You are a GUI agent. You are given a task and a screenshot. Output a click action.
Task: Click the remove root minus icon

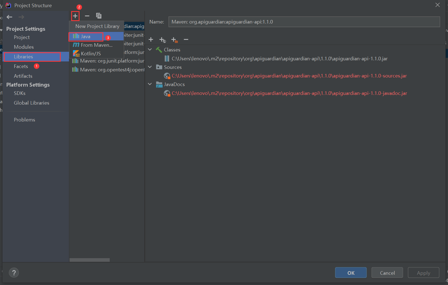coord(186,40)
